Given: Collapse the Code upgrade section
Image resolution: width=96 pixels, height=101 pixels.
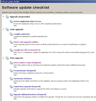Looking at the screenshot, I should pyautogui.click(x=4, y=29).
